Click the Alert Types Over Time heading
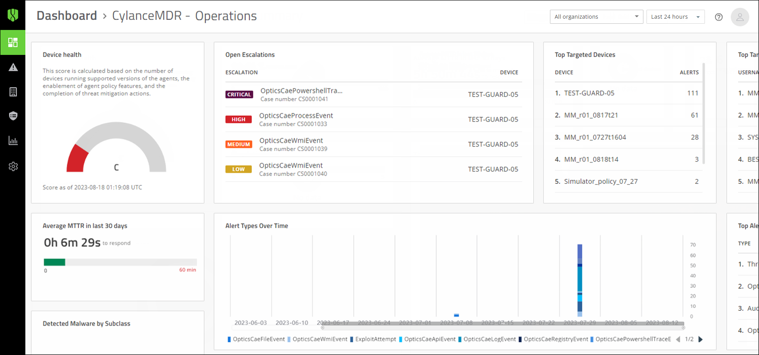 [x=257, y=226]
